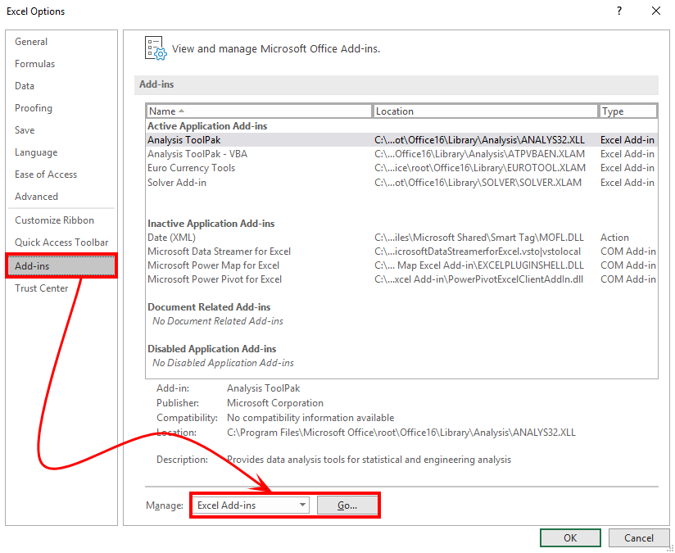
Task: Cancel the Excel Options dialog
Action: (638, 538)
